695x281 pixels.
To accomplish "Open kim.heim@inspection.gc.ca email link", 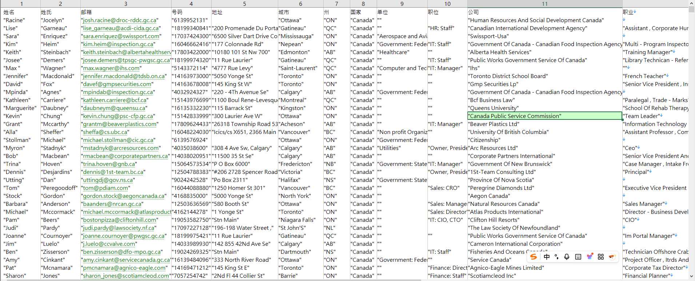I will tap(118, 44).
